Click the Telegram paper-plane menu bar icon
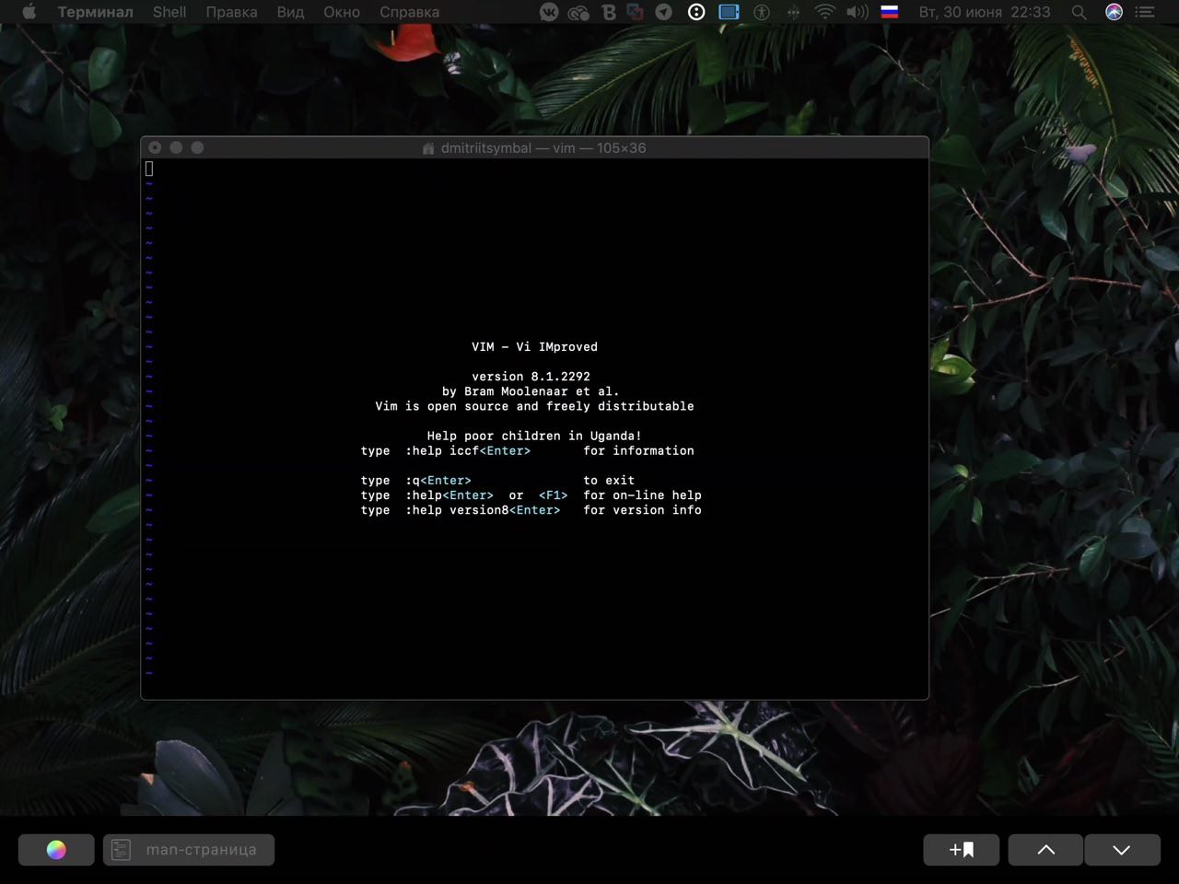Image resolution: width=1179 pixels, height=884 pixels. coord(663,12)
